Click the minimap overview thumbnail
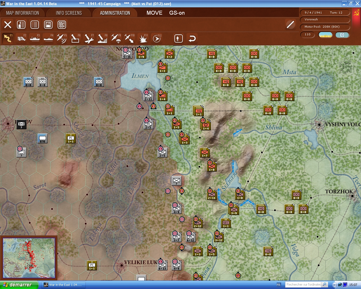Image resolution: width=361 pixels, height=289 pixels. click(29, 258)
